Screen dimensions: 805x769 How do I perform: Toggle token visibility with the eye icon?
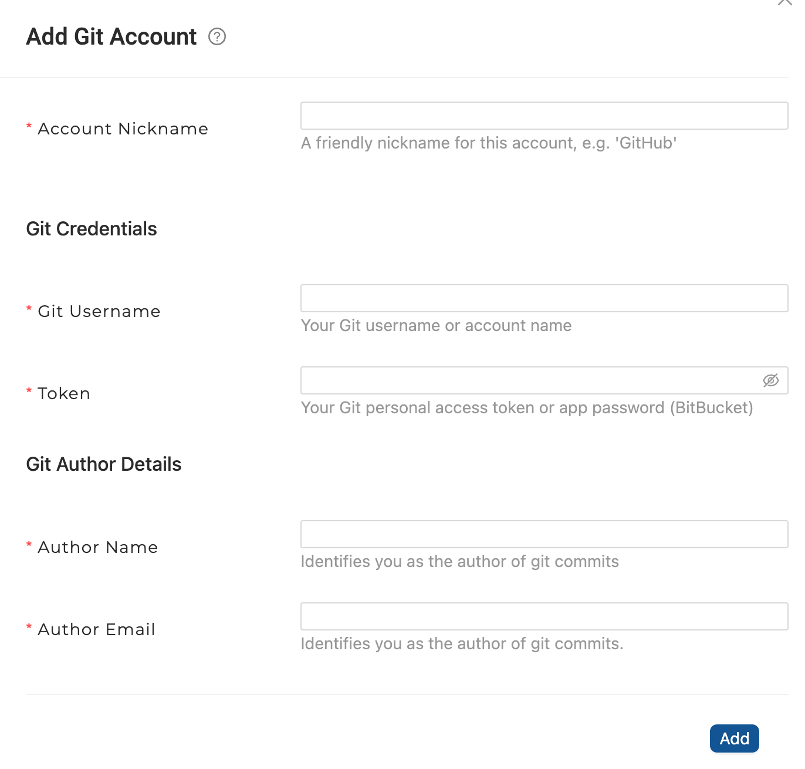pyautogui.click(x=770, y=380)
